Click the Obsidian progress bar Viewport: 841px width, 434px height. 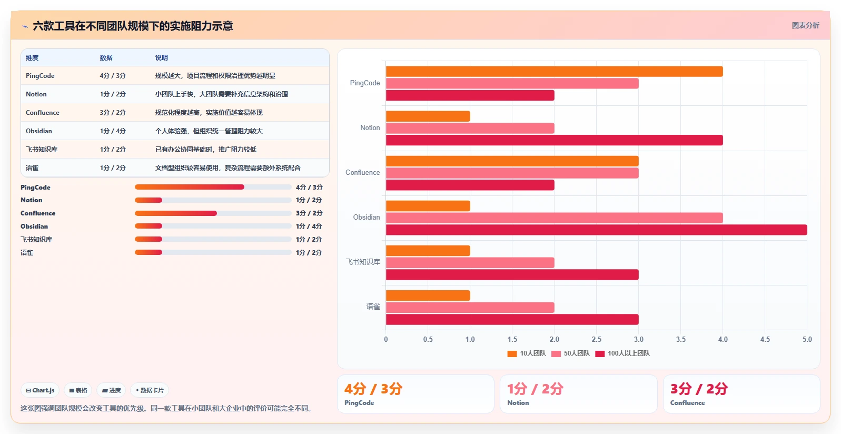coord(213,226)
